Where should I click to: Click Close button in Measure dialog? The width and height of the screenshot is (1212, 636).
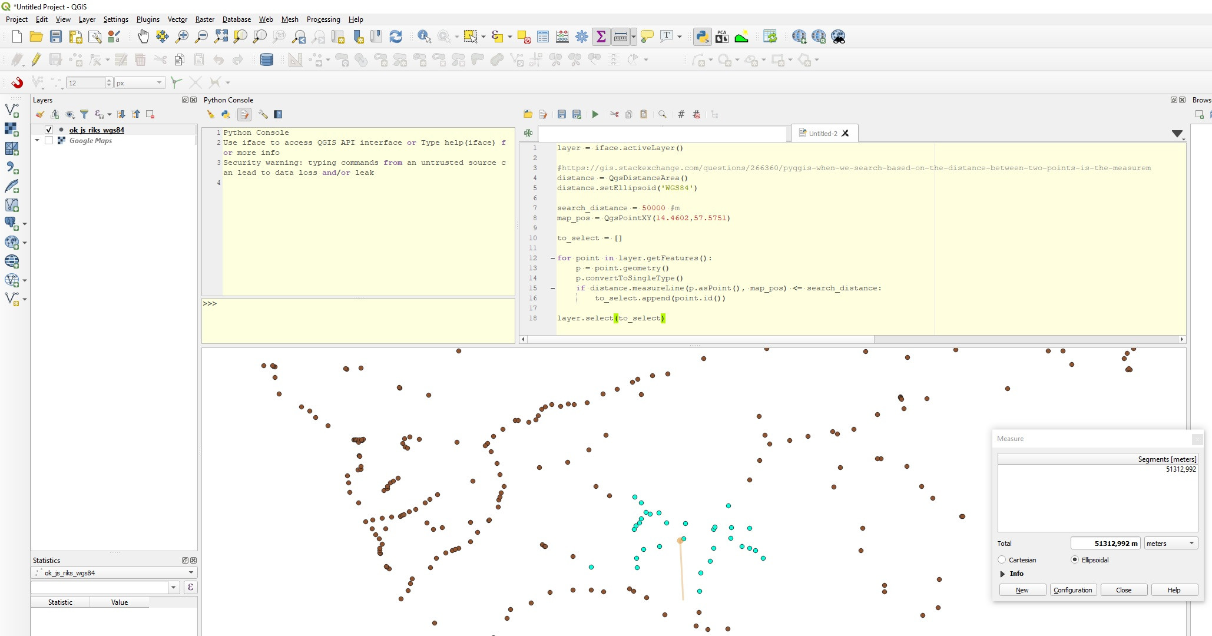(1124, 590)
